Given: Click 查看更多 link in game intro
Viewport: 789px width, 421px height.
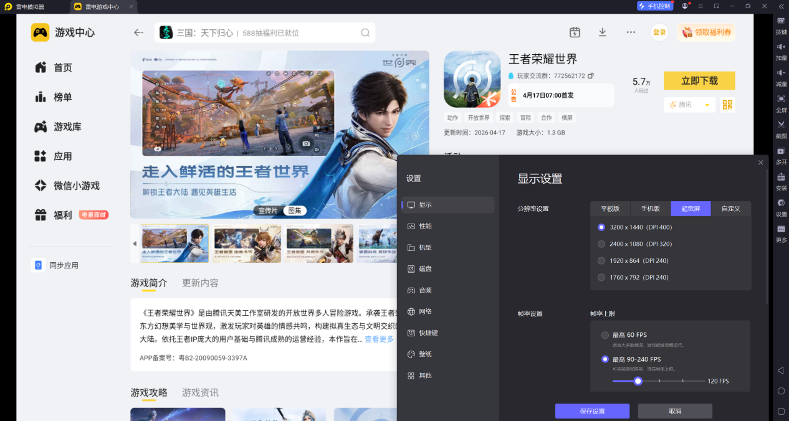Looking at the screenshot, I should [379, 339].
